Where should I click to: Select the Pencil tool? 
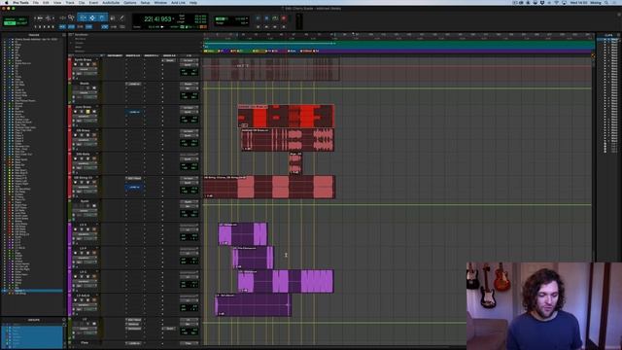click(121, 17)
